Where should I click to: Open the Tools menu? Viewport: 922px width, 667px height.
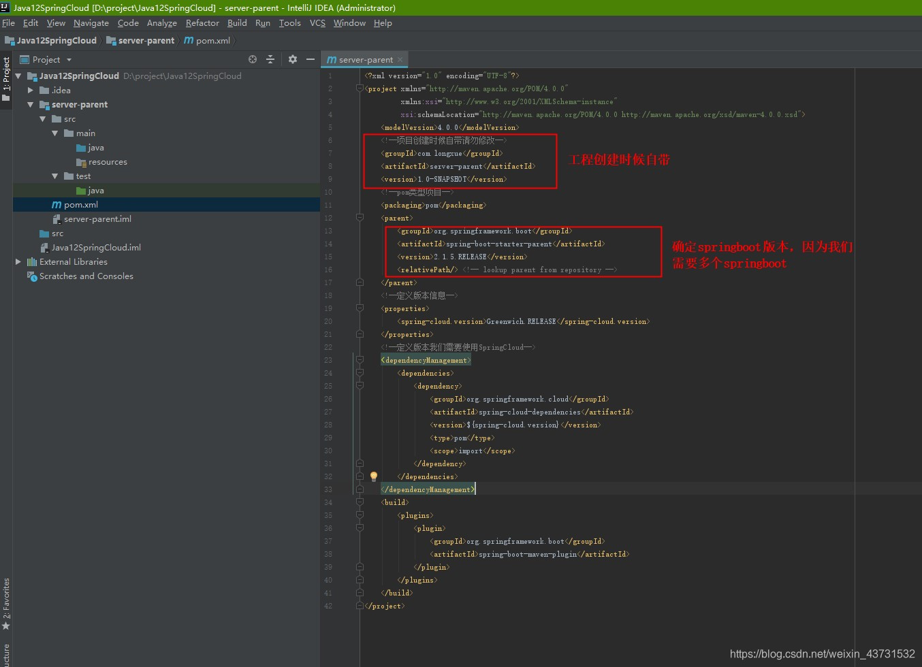tap(289, 23)
